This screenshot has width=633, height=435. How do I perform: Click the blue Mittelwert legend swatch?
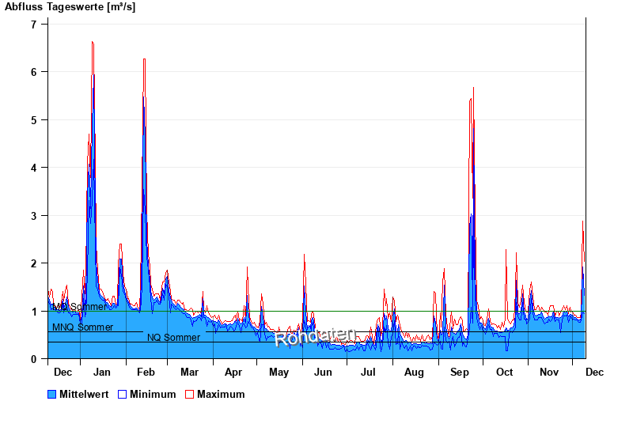(52, 395)
